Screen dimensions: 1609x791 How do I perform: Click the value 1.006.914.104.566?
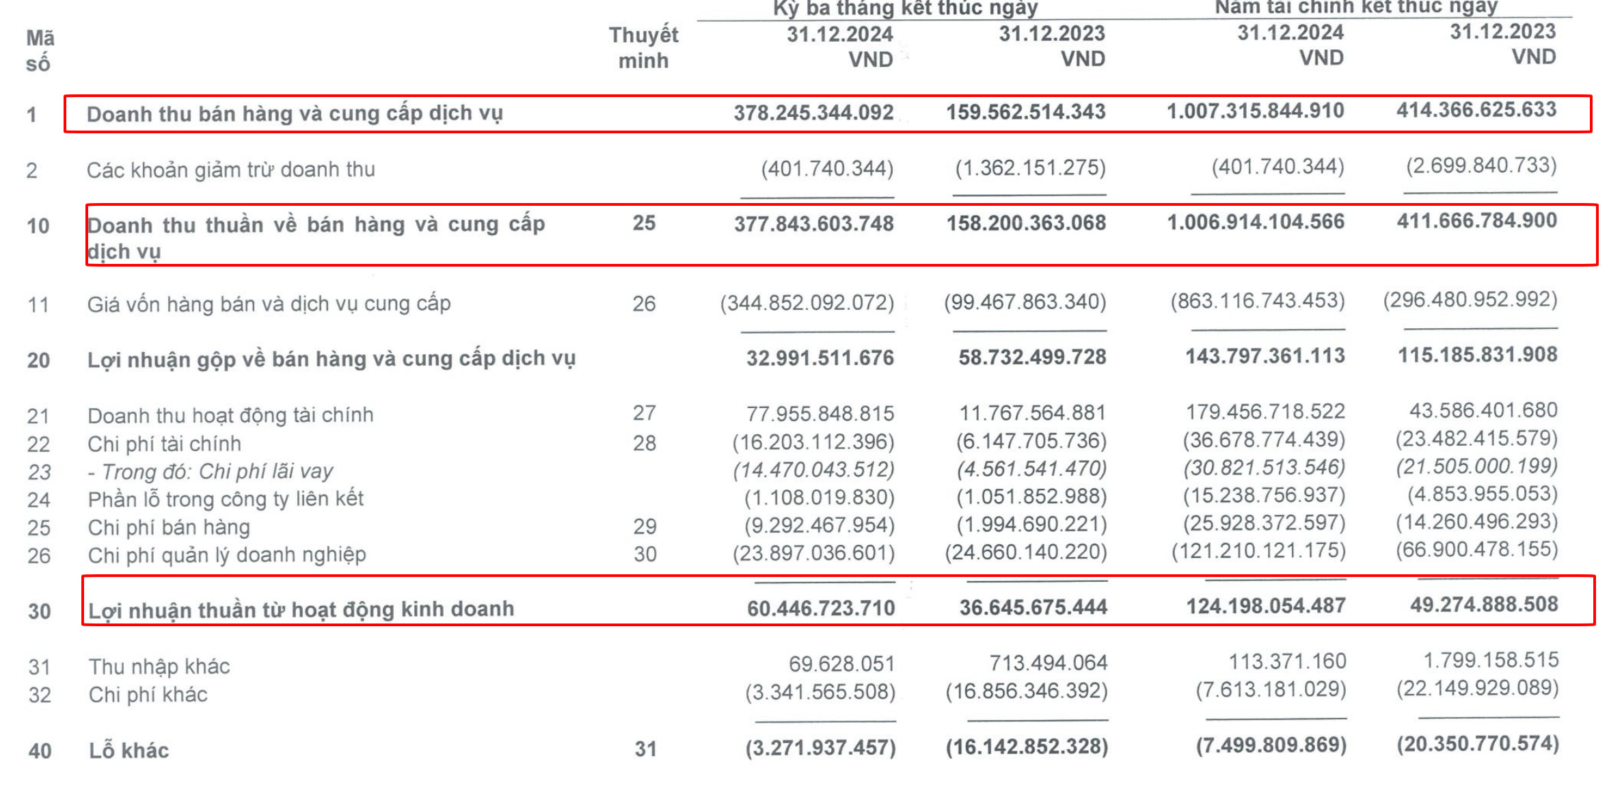click(1255, 222)
